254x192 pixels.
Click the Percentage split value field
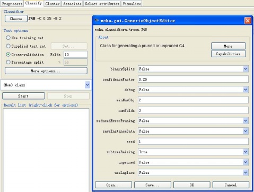coord(75,62)
